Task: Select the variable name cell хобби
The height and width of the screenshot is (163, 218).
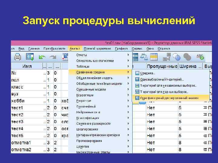Action: click(x=27, y=101)
